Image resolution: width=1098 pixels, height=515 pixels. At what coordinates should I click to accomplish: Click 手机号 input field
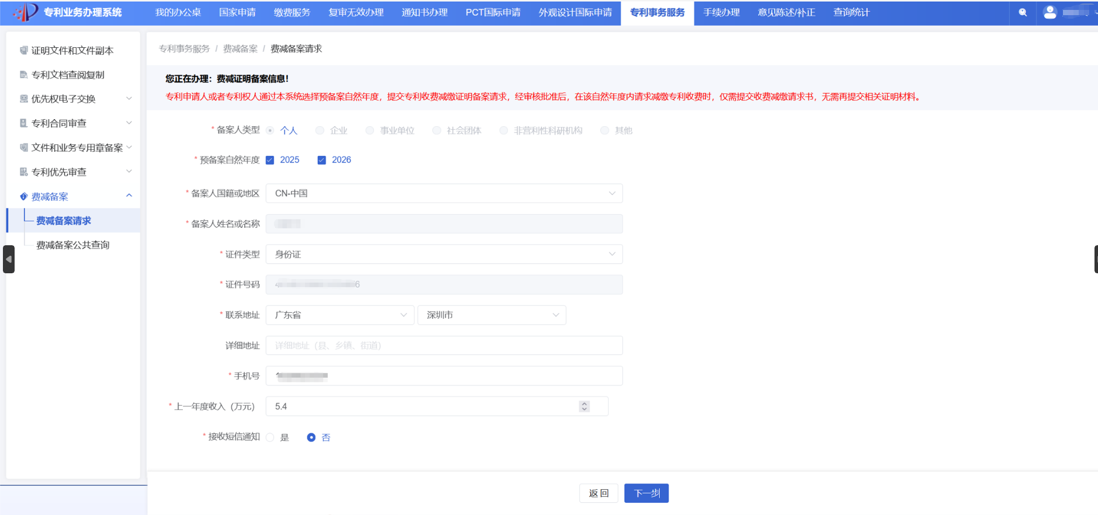tap(444, 375)
